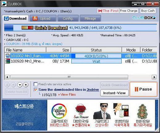Click the right arrow of horizontal scrollbar

coord(154,77)
